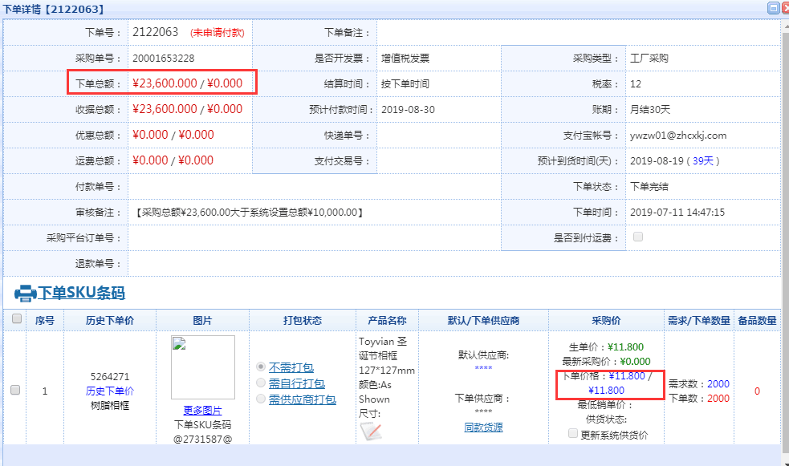The height and width of the screenshot is (466, 789).
Task: Select the 不需打包 radio button
Action: [x=261, y=367]
